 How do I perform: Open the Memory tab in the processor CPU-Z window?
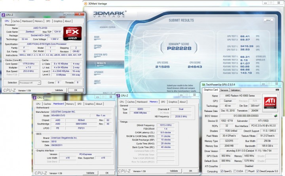(x=39, y=21)
